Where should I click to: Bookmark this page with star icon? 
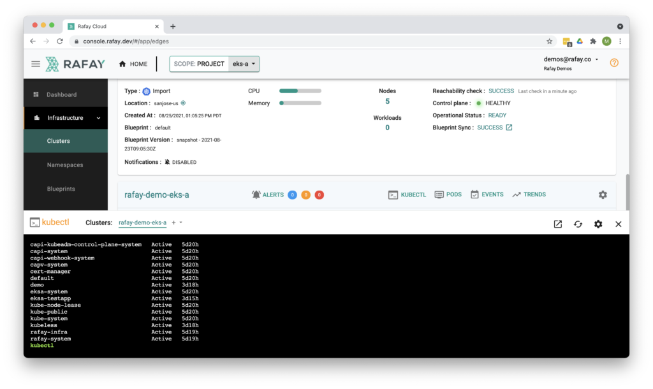pos(549,41)
